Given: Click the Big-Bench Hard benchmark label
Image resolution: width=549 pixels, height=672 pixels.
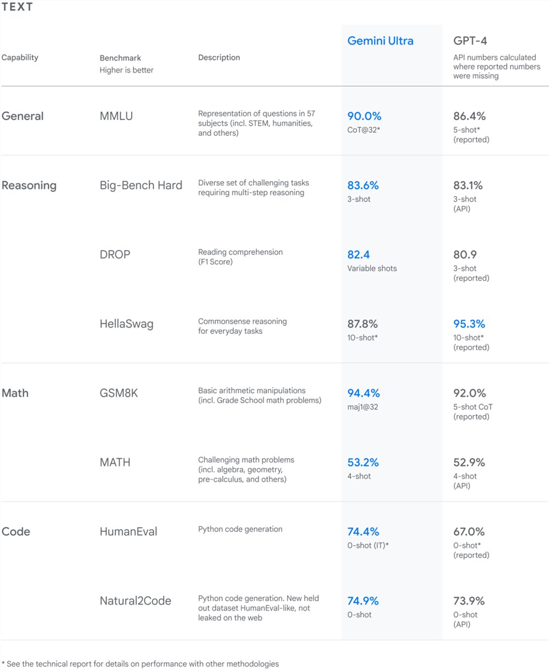Looking at the screenshot, I should (x=141, y=185).
